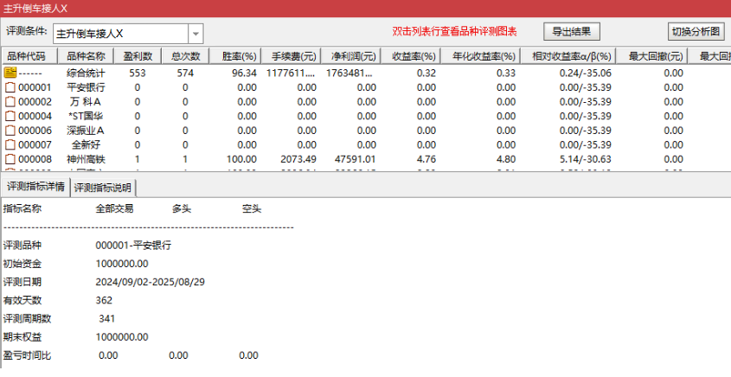The image size is (731, 377).
Task: Open the 评测条件 dropdown arrow
Action: [x=196, y=34]
